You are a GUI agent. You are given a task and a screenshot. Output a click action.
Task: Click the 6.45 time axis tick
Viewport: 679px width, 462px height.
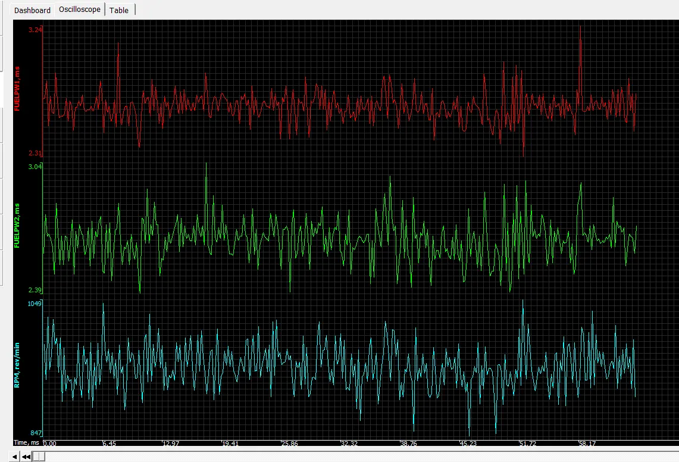coord(109,444)
